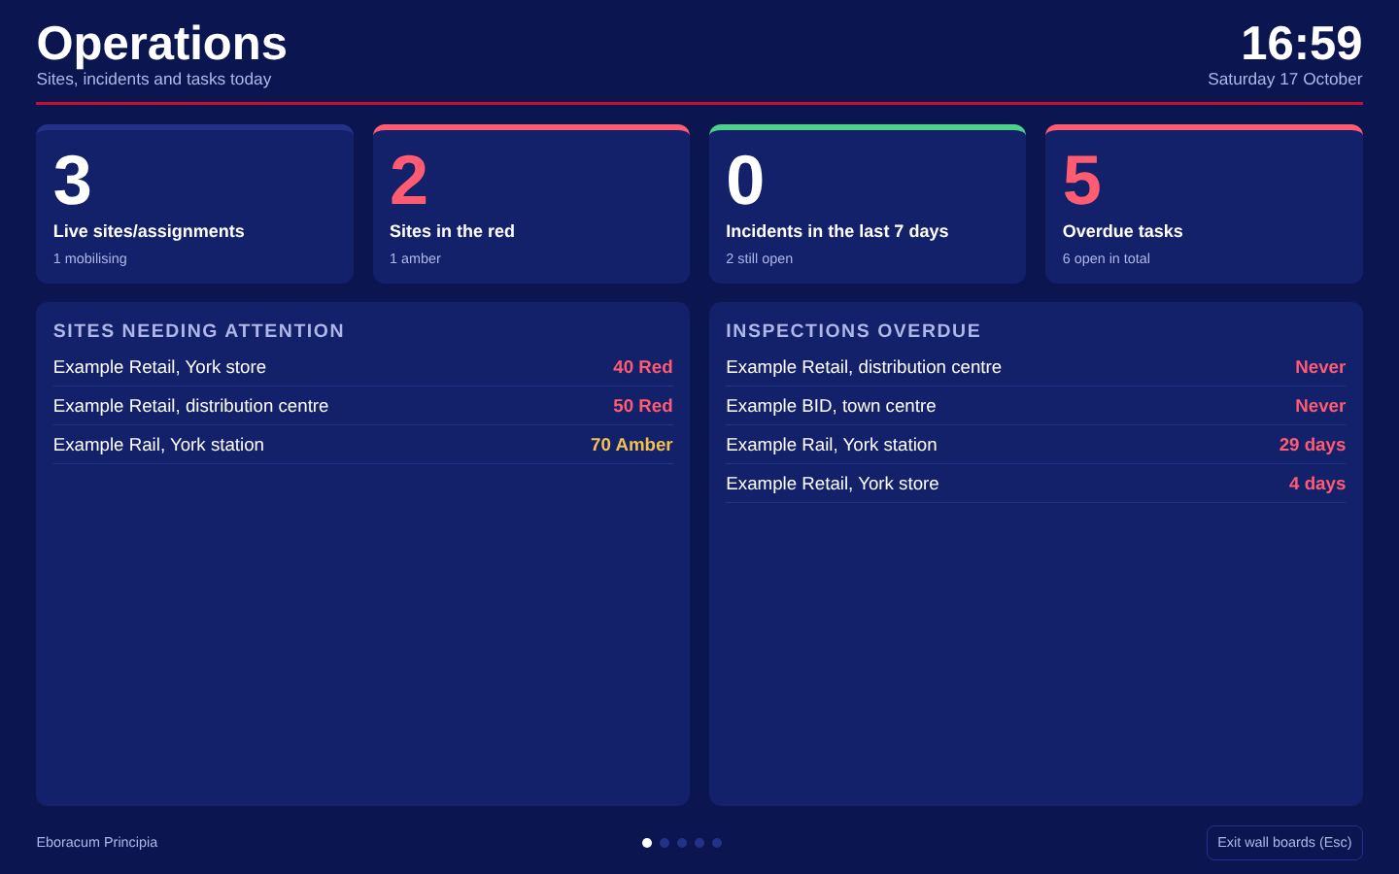The image size is (1399, 874).
Task: Click the Exit wall boards (Esc) button
Action: point(1284,843)
